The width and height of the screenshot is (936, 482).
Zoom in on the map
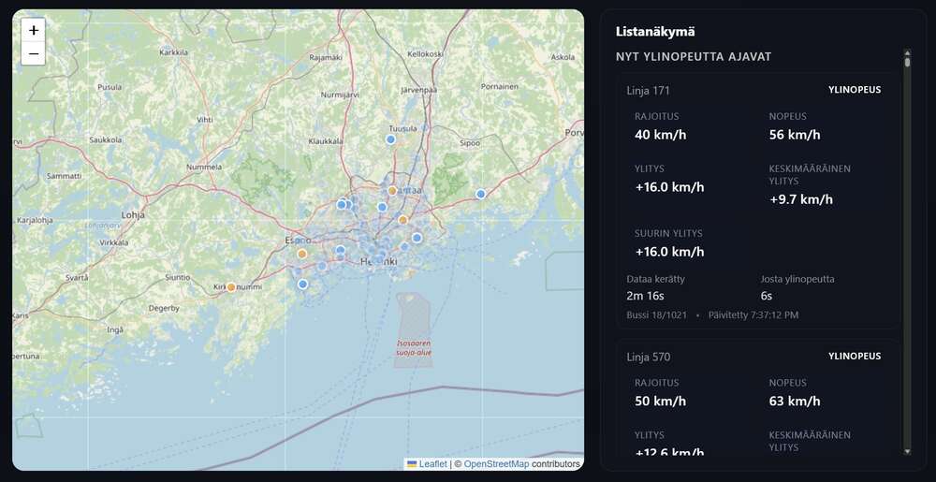pyautogui.click(x=34, y=30)
